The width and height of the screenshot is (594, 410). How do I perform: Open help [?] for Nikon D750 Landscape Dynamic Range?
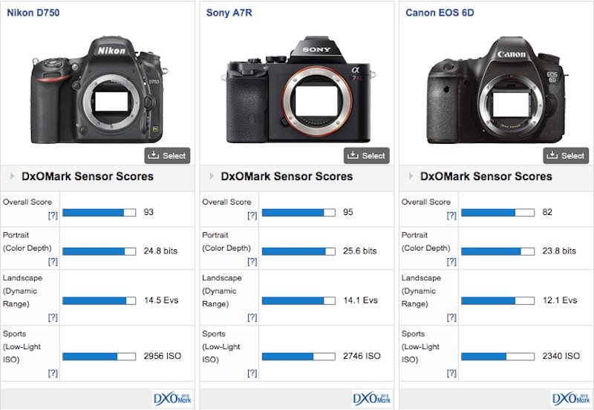pyautogui.click(x=53, y=317)
